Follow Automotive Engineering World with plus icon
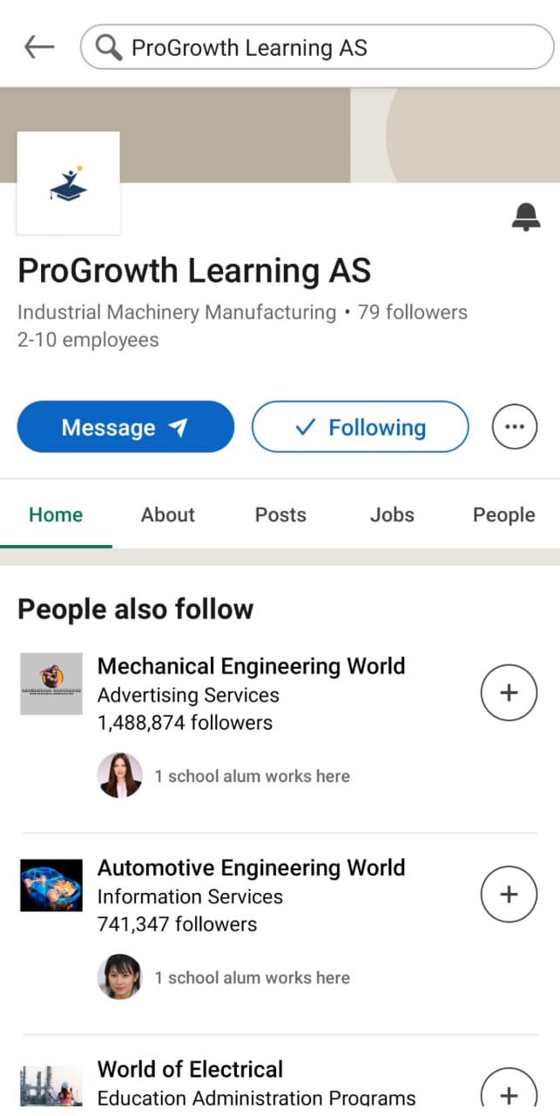560x1116 pixels. click(x=509, y=895)
